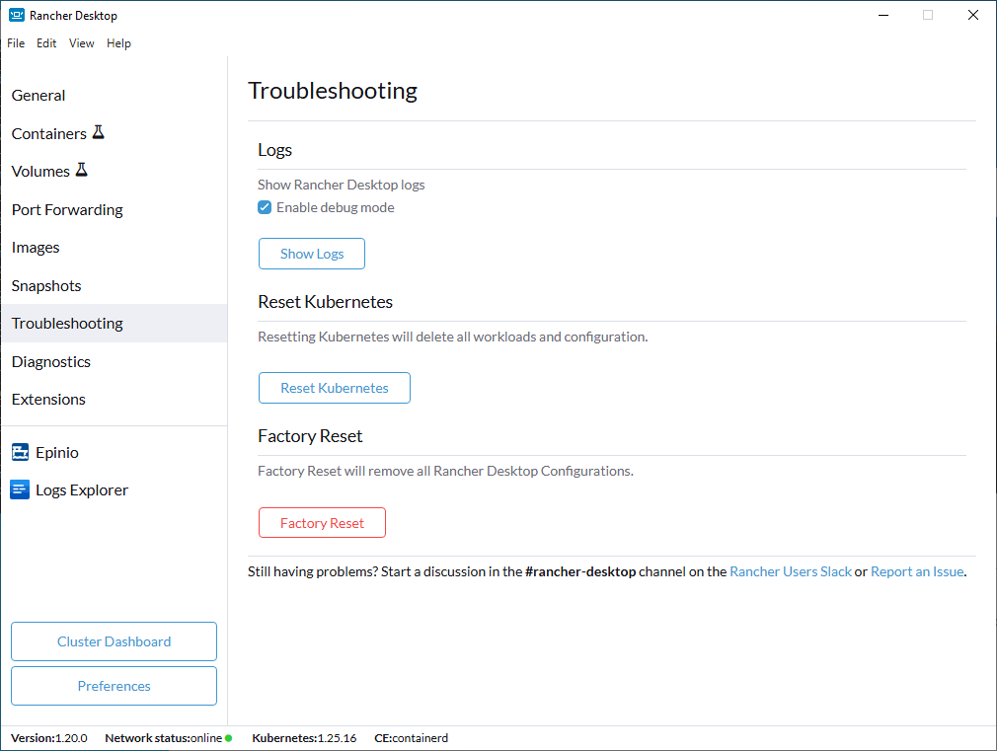Follow the Rancher Users Slack link
This screenshot has height=751, width=997.
coord(790,571)
